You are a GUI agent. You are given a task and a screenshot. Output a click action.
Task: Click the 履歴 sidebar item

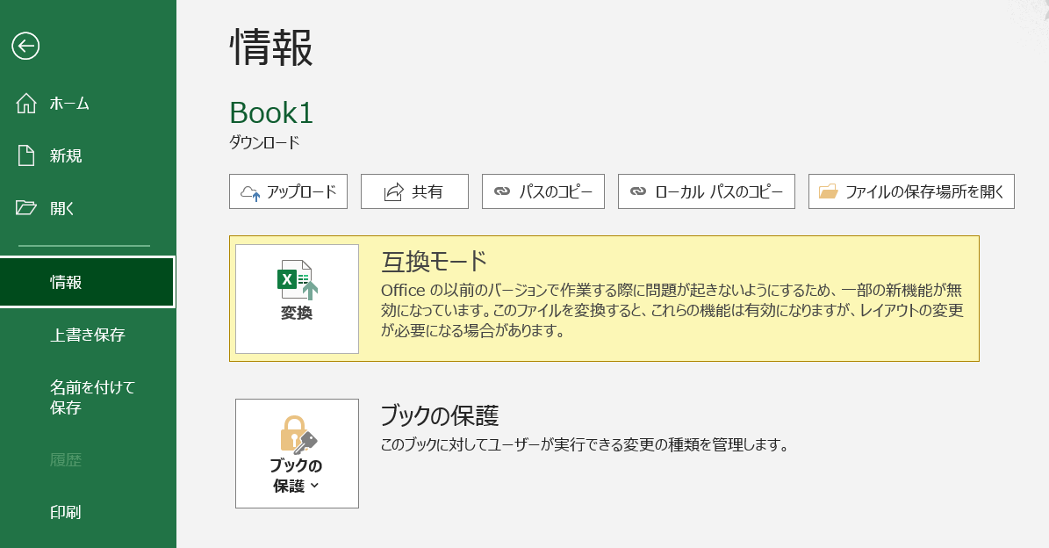pos(66,459)
